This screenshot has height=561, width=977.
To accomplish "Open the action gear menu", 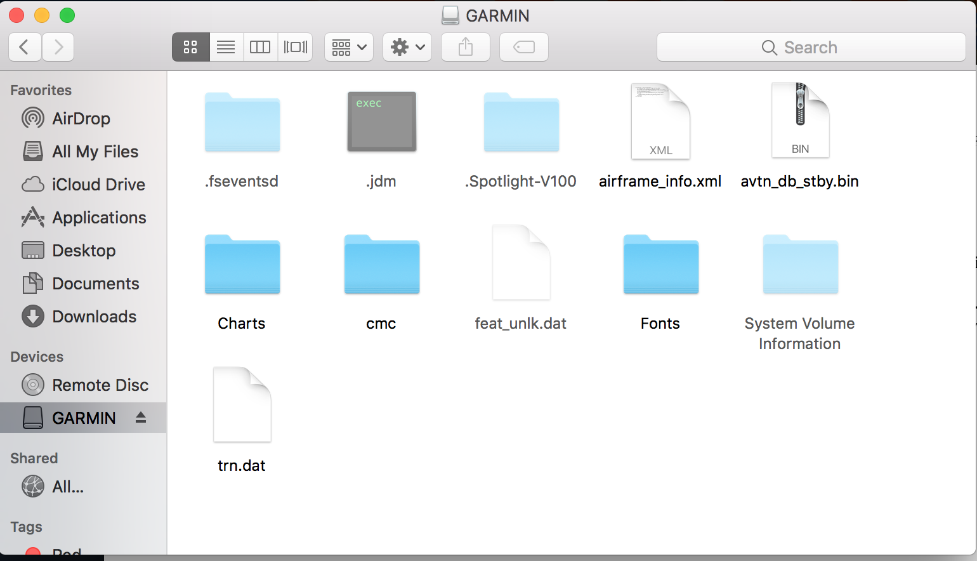I will [x=407, y=46].
